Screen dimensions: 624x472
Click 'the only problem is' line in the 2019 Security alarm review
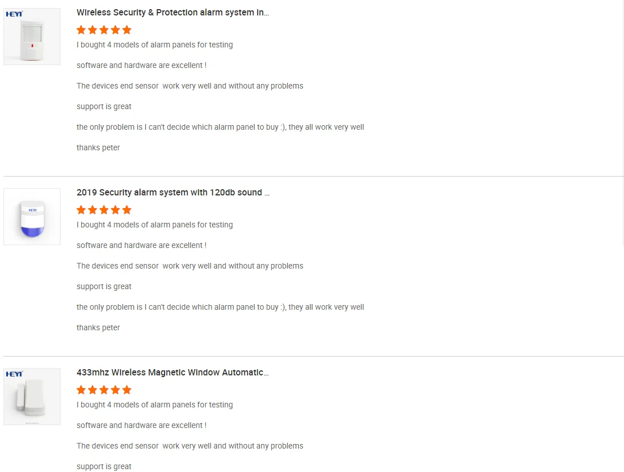click(220, 307)
